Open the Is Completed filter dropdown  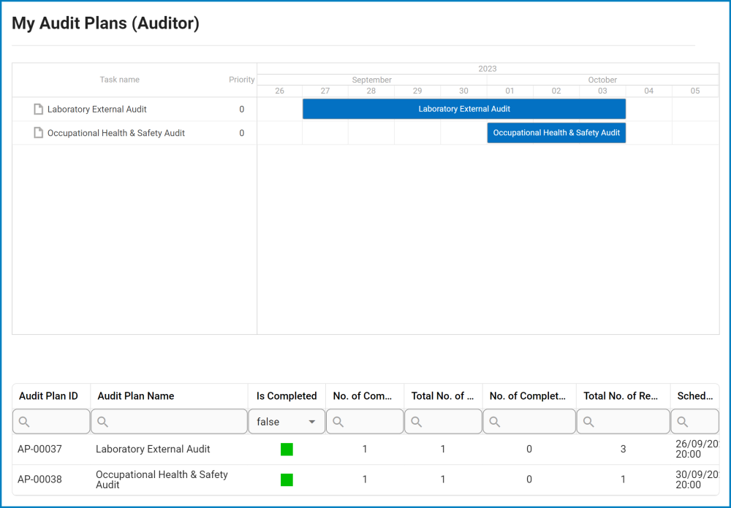[287, 421]
